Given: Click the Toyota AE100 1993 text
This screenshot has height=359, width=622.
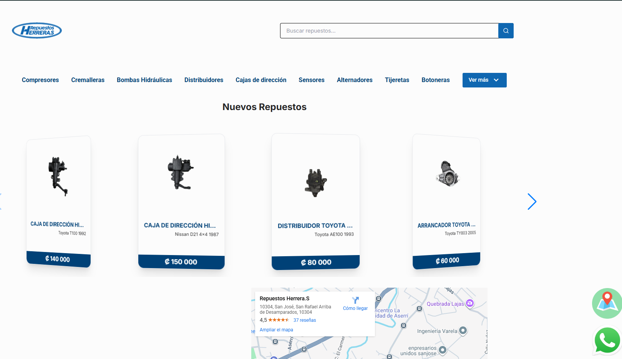Looking at the screenshot, I should (334, 234).
